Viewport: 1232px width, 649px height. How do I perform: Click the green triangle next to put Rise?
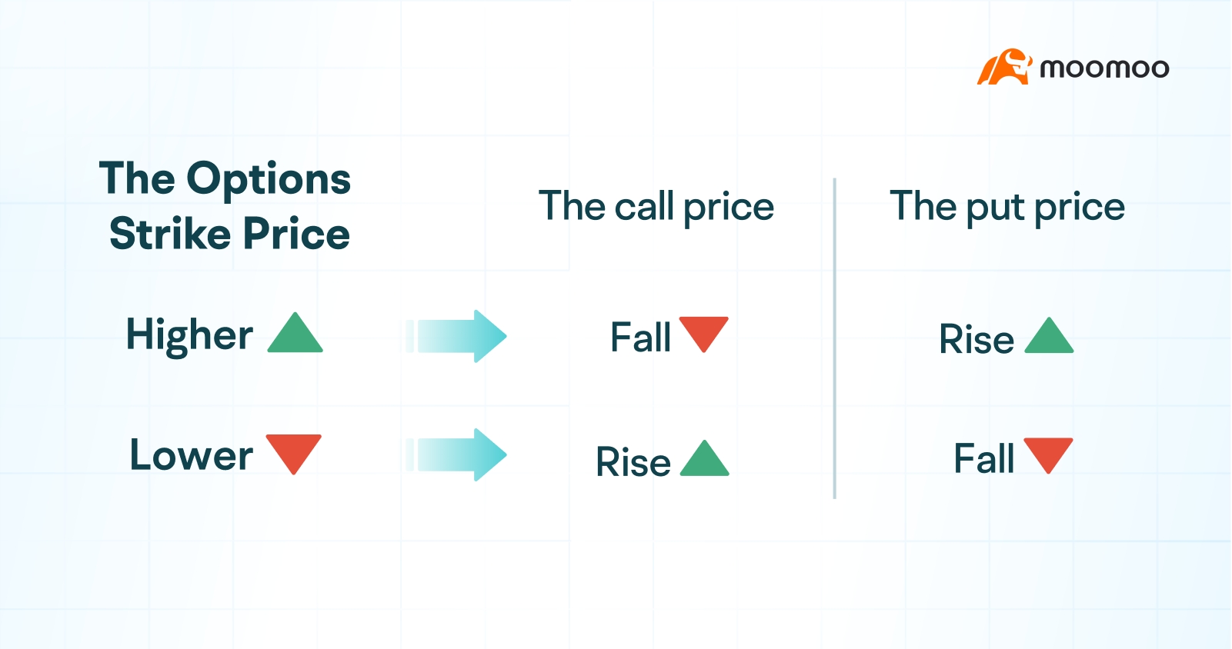click(x=1049, y=335)
